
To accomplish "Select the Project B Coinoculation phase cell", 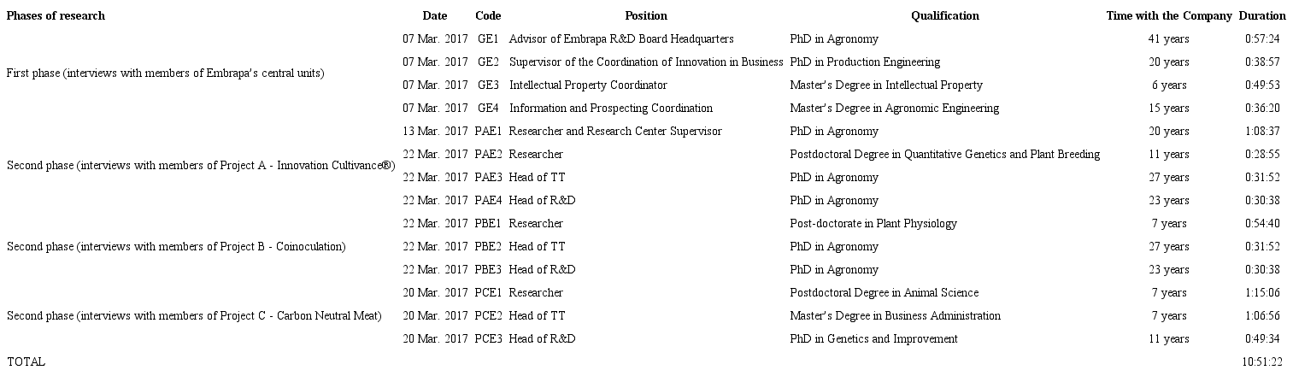I will coord(176,247).
